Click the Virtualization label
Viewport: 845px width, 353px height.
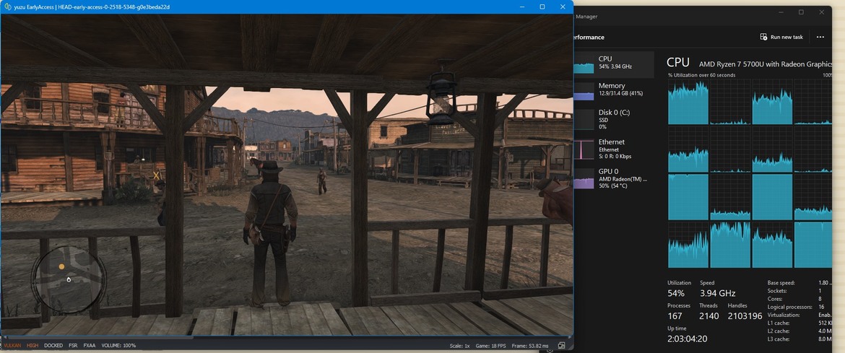pyautogui.click(x=784, y=315)
